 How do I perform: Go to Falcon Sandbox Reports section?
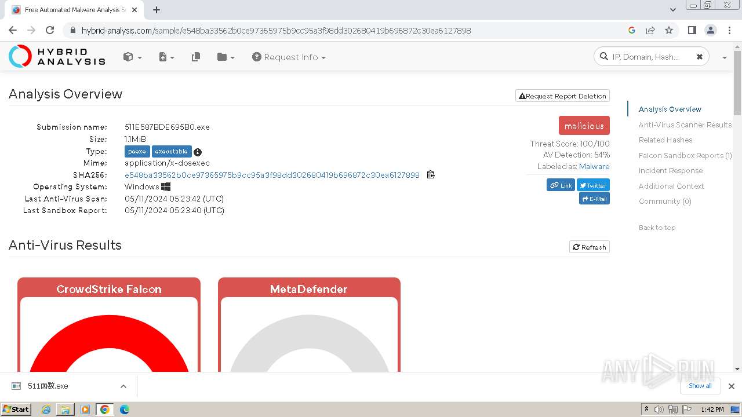[685, 155]
